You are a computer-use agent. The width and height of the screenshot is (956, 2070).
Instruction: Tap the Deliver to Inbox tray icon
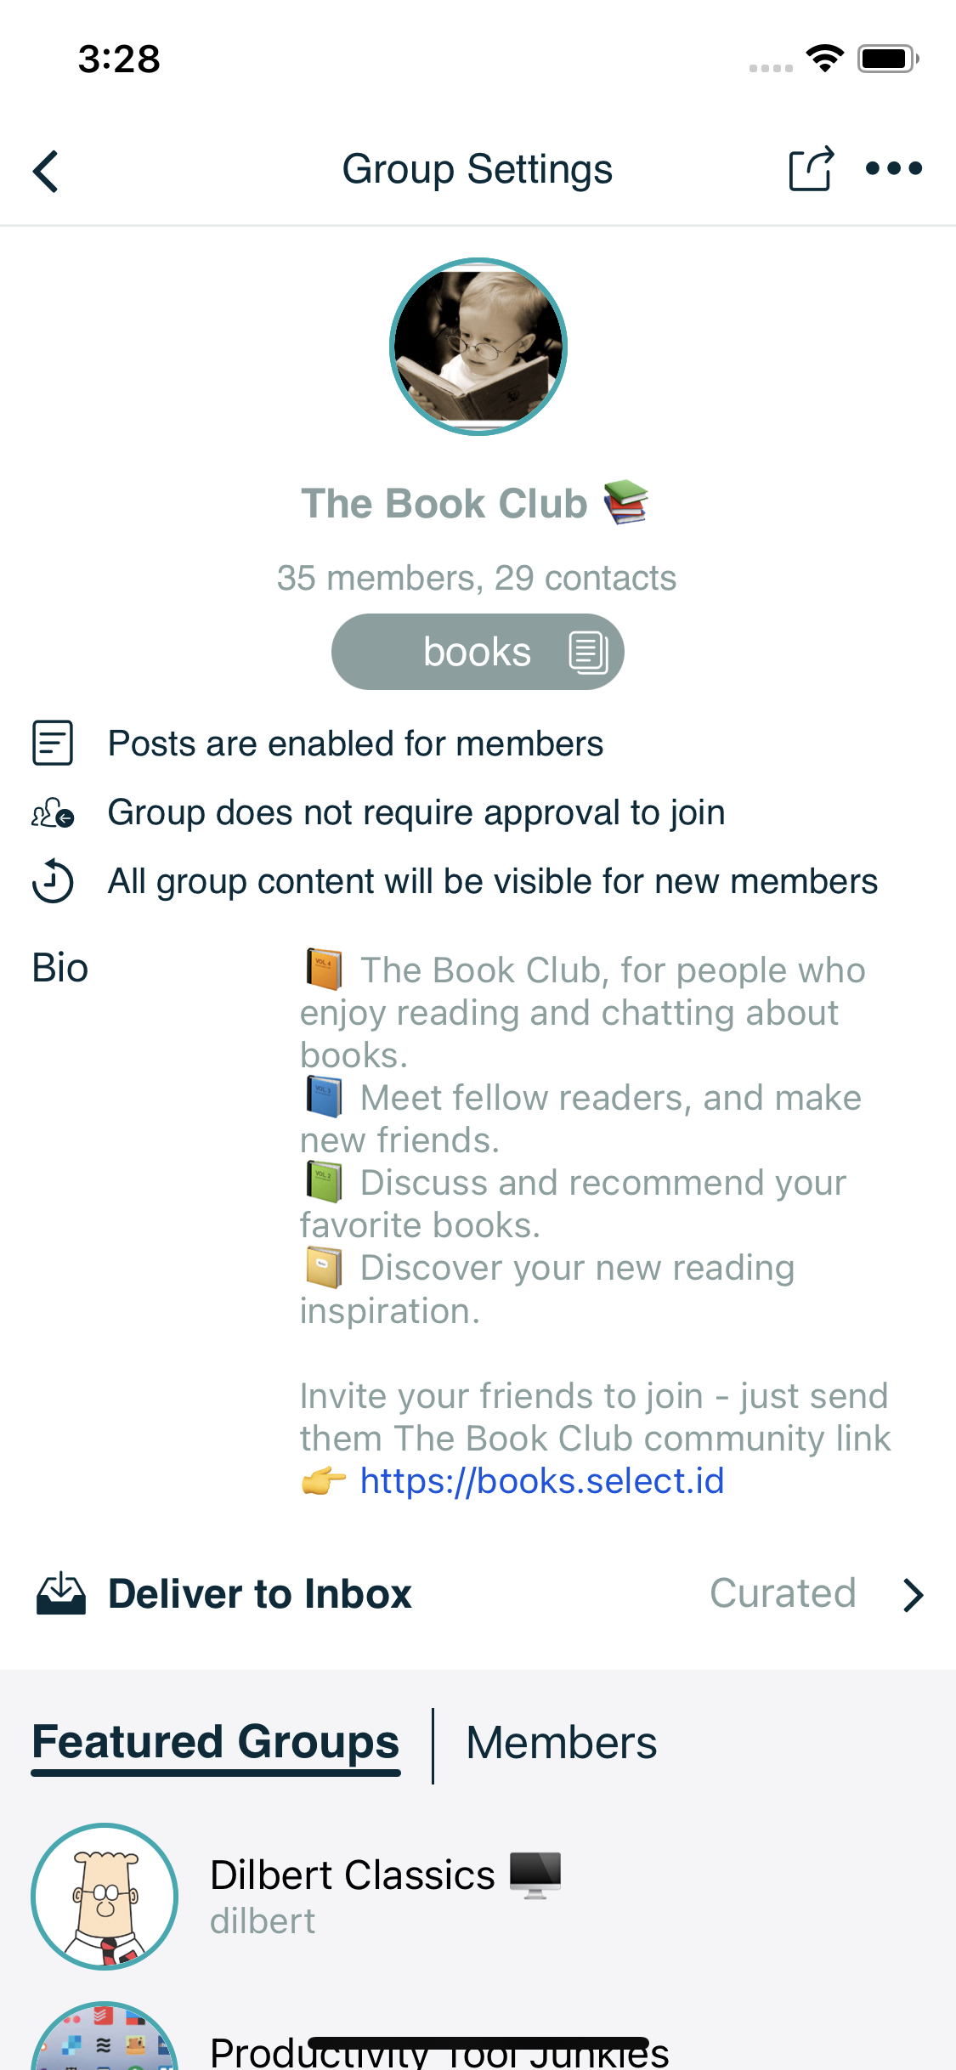tap(61, 1594)
